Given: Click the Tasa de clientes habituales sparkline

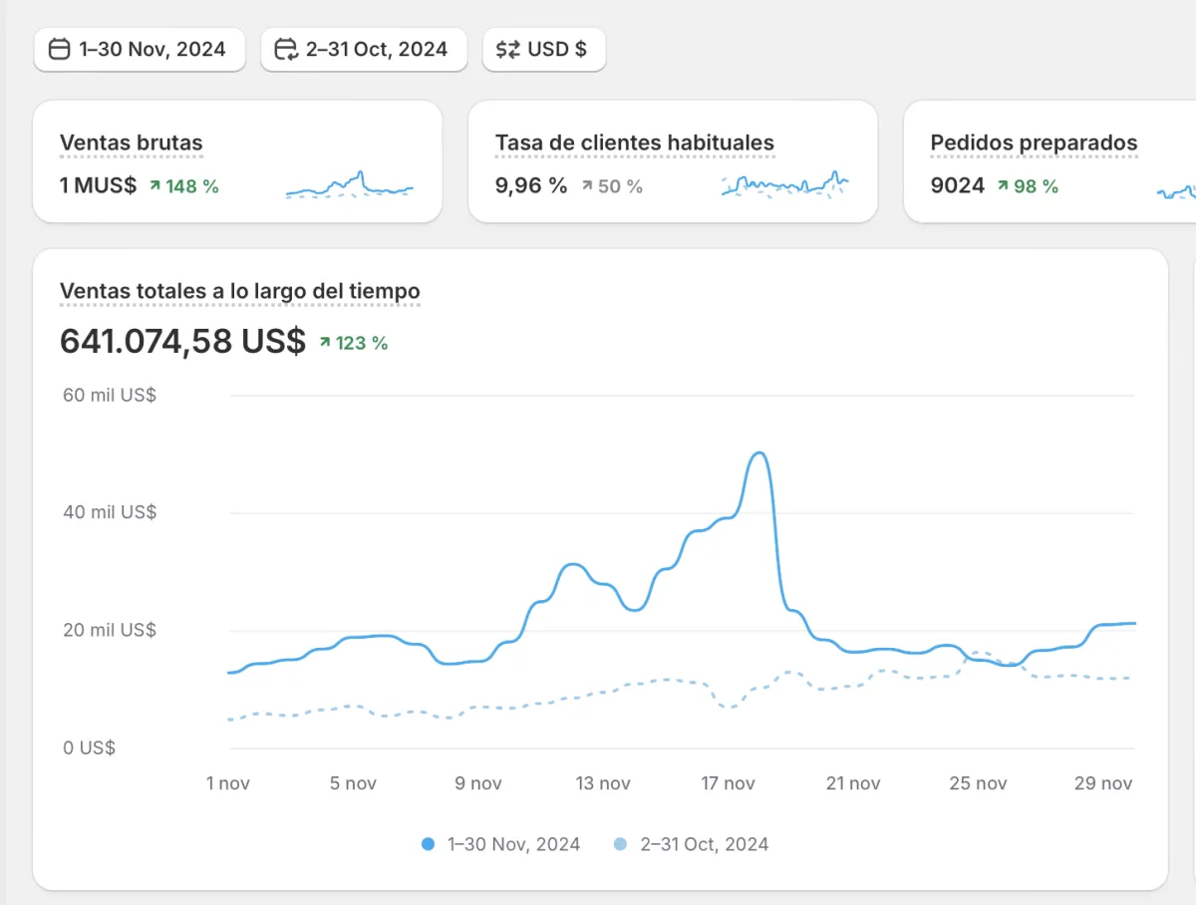Looking at the screenshot, I should click(x=784, y=185).
